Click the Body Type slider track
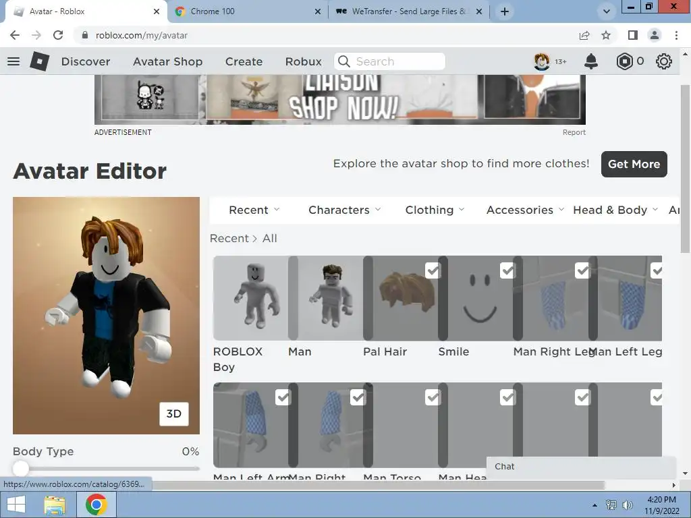The height and width of the screenshot is (518, 691). (x=106, y=469)
